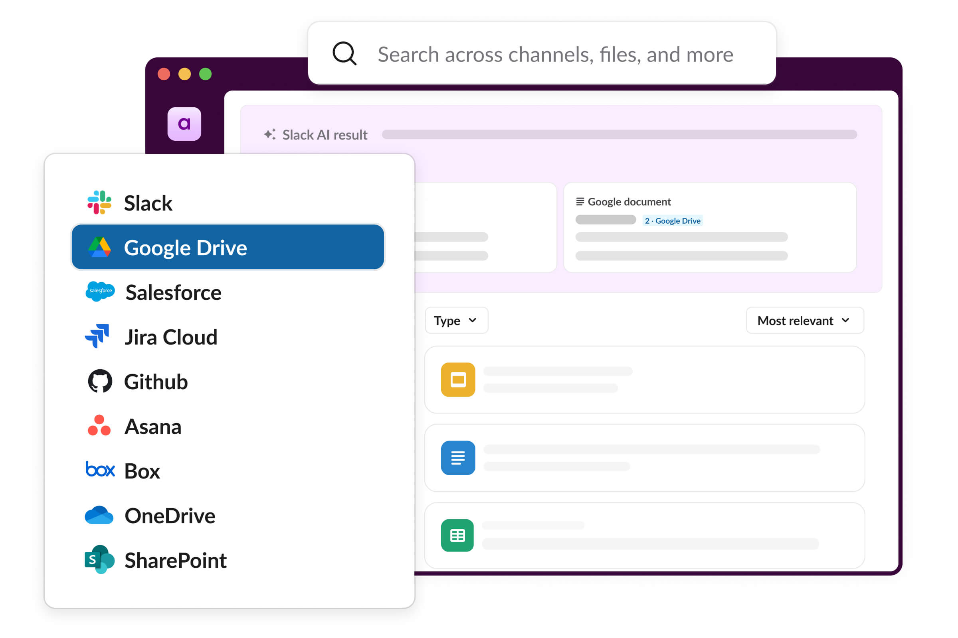958x638 pixels.
Task: Select the Salesforce cloud icon
Action: 100,291
